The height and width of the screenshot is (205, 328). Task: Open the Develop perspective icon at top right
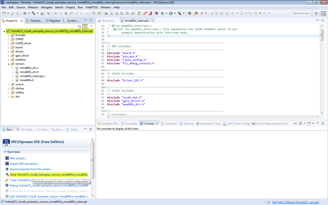tap(323, 13)
